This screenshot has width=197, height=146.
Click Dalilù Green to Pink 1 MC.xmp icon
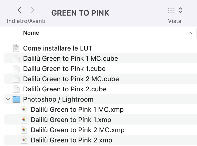pyautogui.click(x=24, y=110)
